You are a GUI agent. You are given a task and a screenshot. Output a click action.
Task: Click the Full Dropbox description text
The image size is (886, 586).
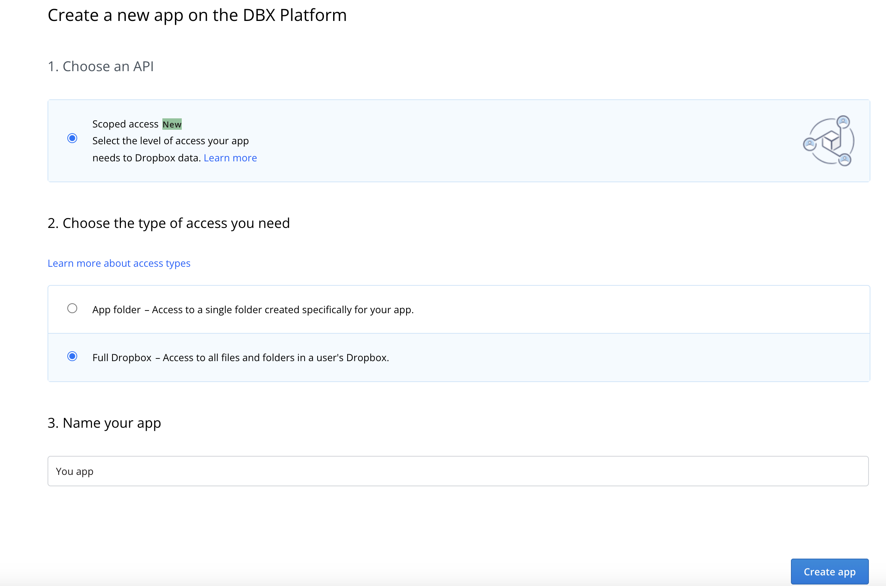276,358
